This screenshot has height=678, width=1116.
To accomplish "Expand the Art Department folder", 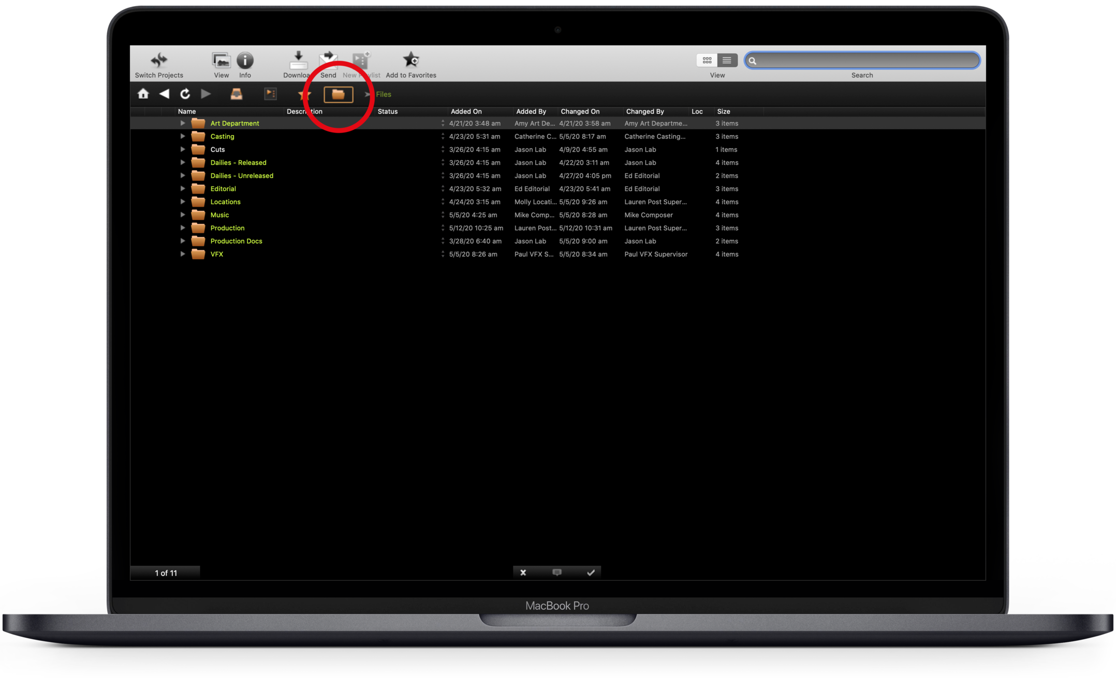I will [183, 123].
